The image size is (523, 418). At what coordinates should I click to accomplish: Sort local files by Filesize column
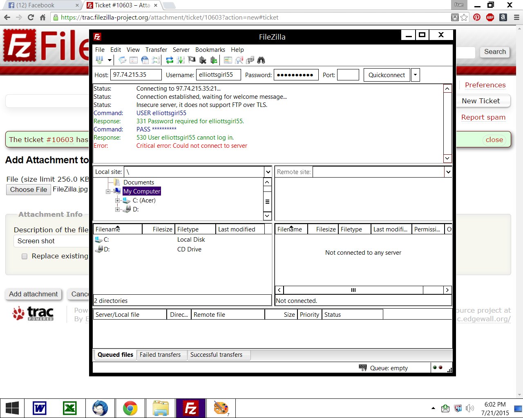159,229
